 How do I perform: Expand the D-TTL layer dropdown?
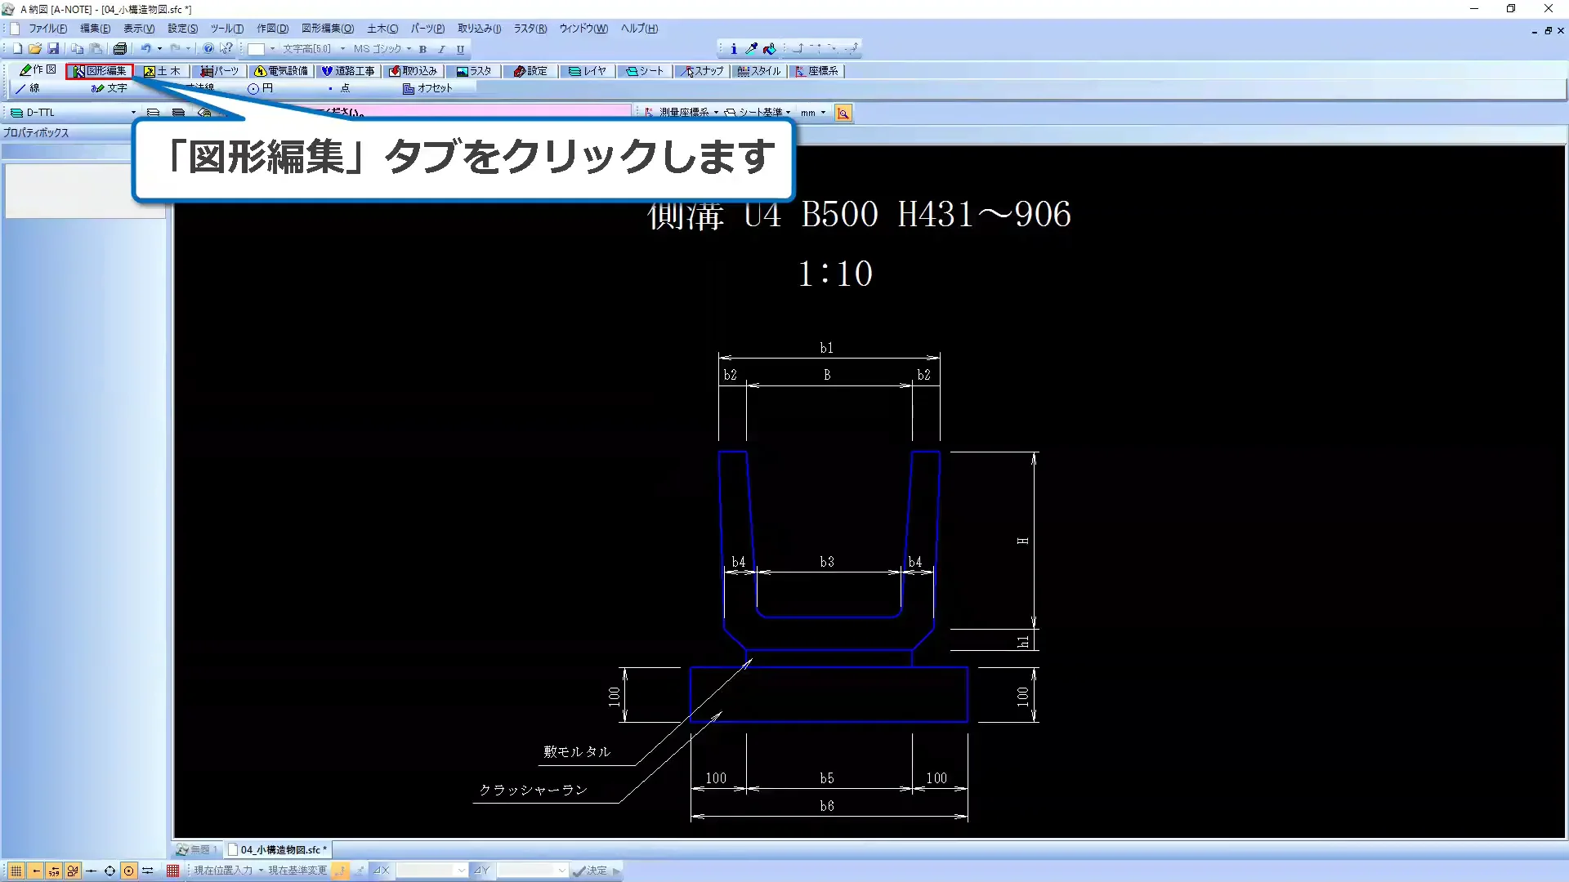point(133,113)
